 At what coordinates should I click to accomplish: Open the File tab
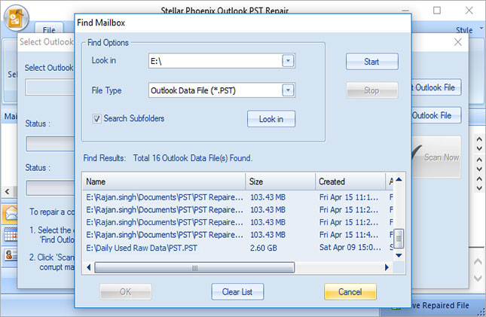point(48,29)
